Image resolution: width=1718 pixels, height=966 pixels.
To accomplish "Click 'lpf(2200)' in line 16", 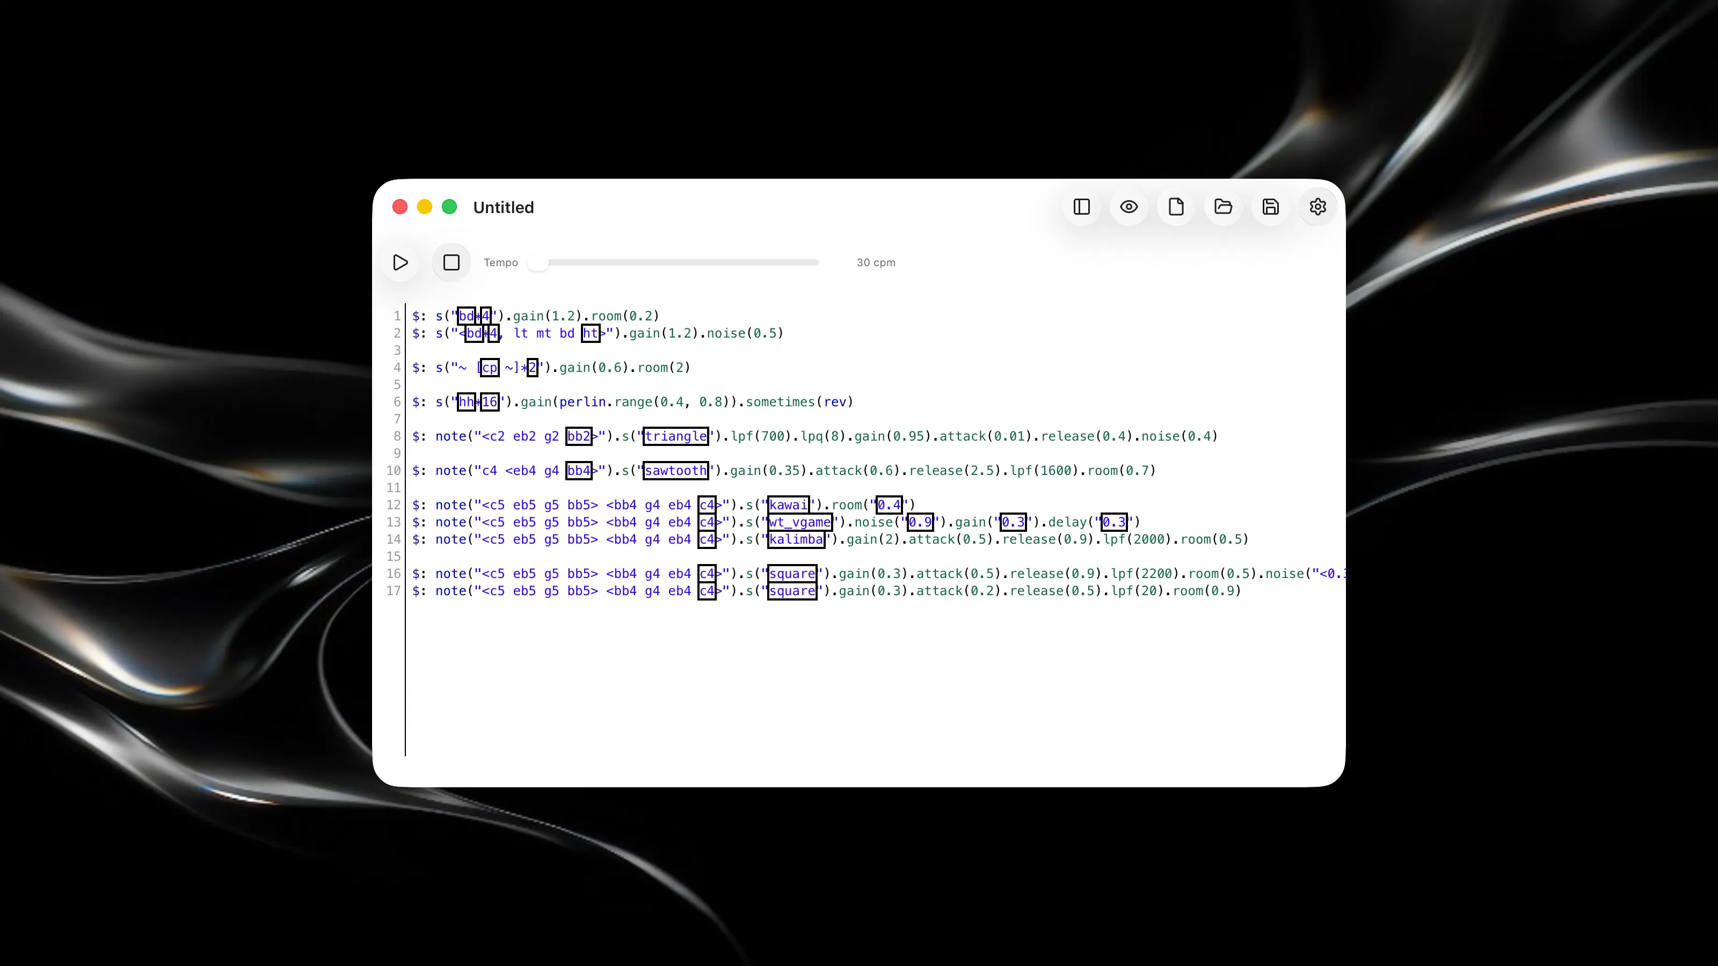I will pos(1145,574).
